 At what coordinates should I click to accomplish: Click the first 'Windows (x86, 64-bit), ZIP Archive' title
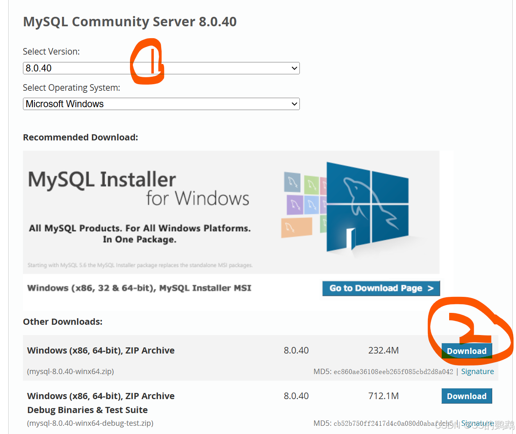tap(101, 350)
